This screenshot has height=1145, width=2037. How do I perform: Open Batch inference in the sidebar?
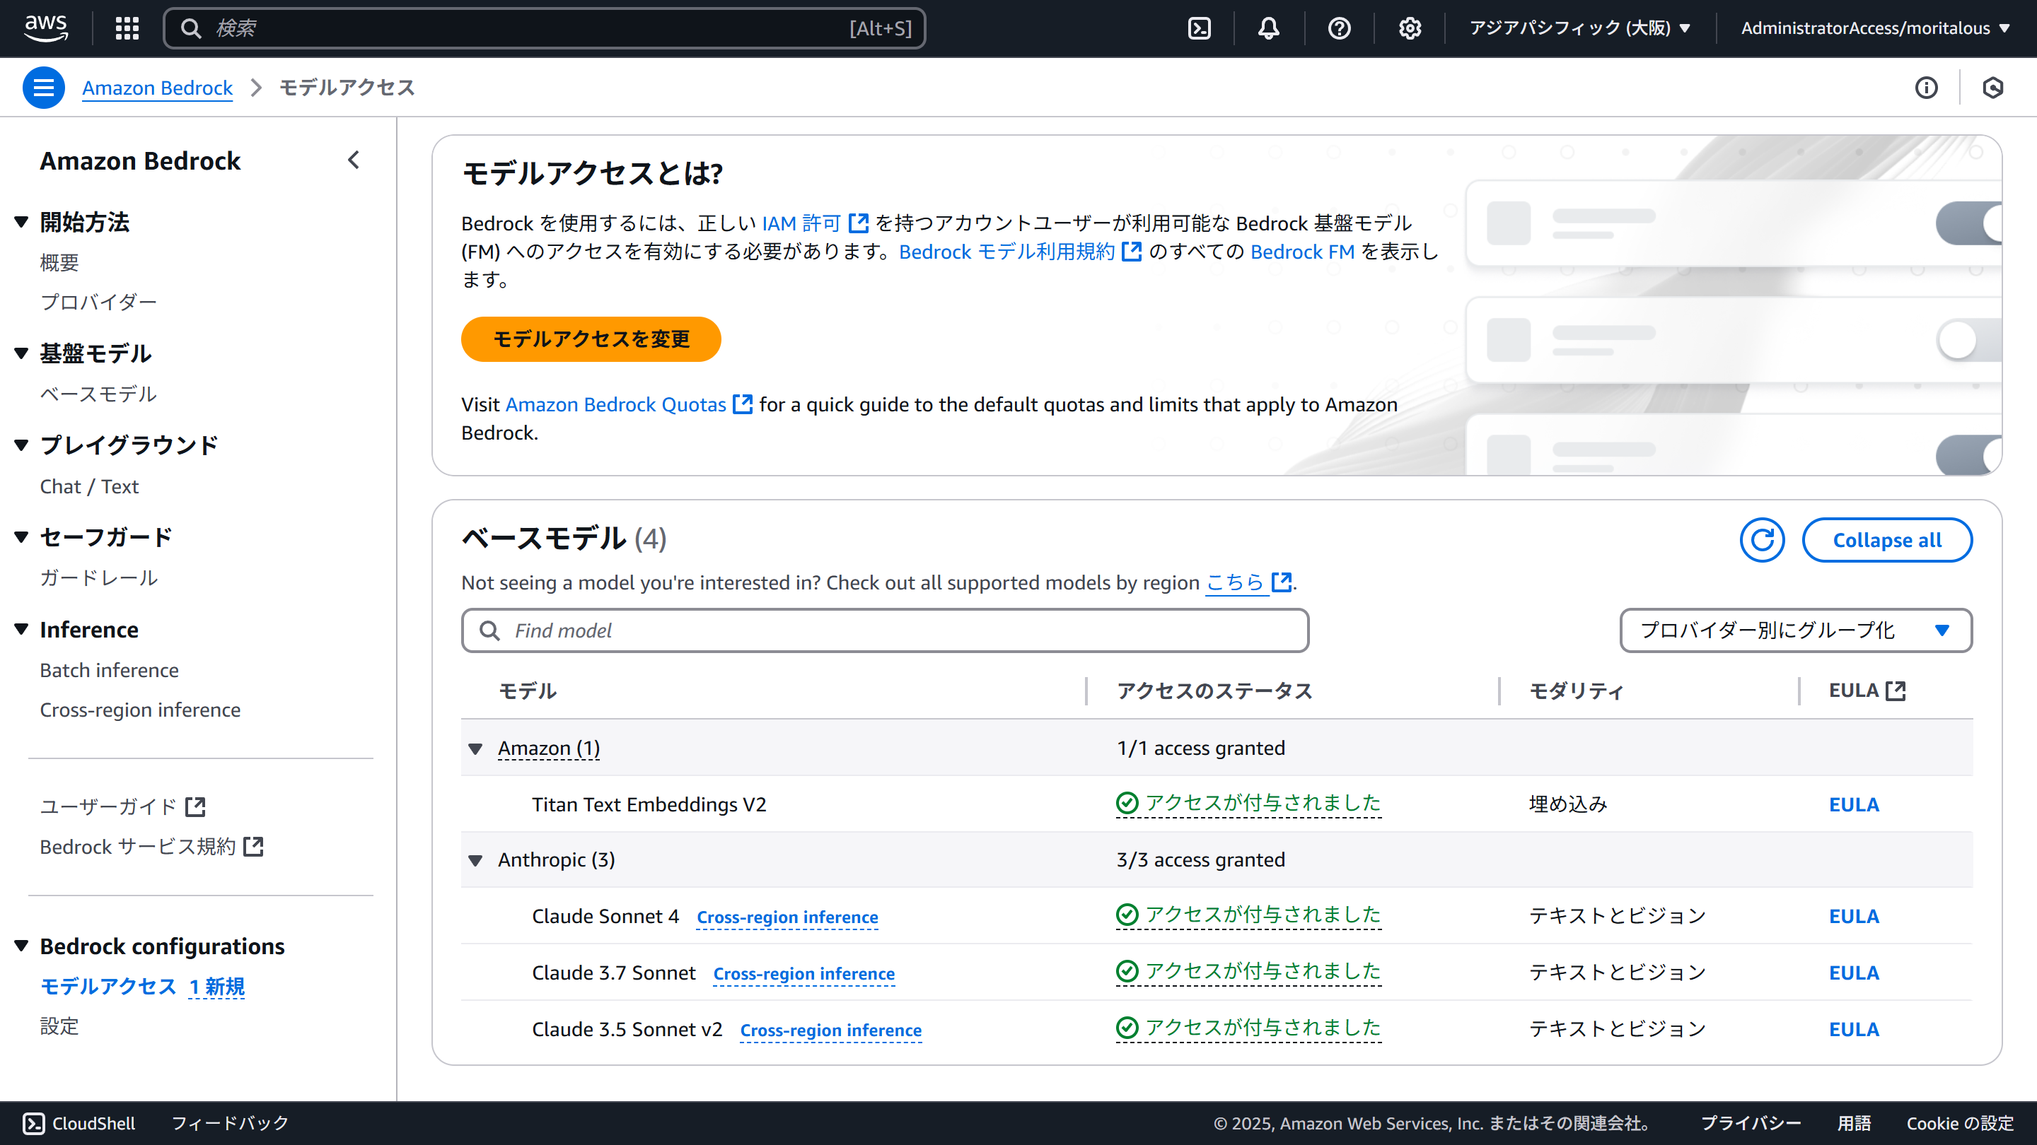coord(109,670)
